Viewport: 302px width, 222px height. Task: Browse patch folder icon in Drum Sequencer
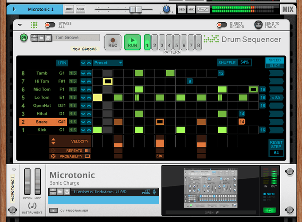coord(41,38)
